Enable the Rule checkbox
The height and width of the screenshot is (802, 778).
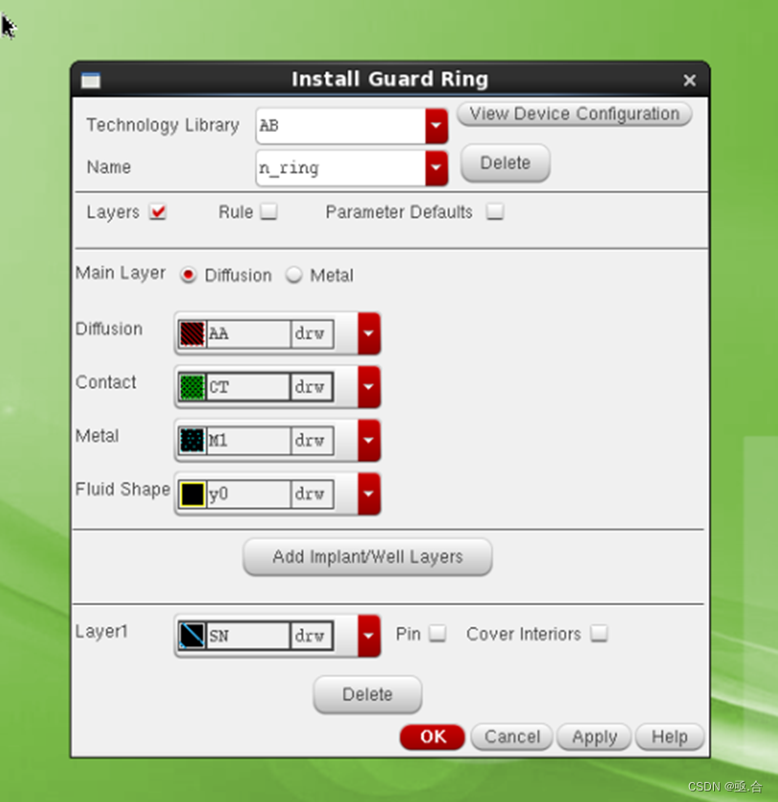(269, 211)
